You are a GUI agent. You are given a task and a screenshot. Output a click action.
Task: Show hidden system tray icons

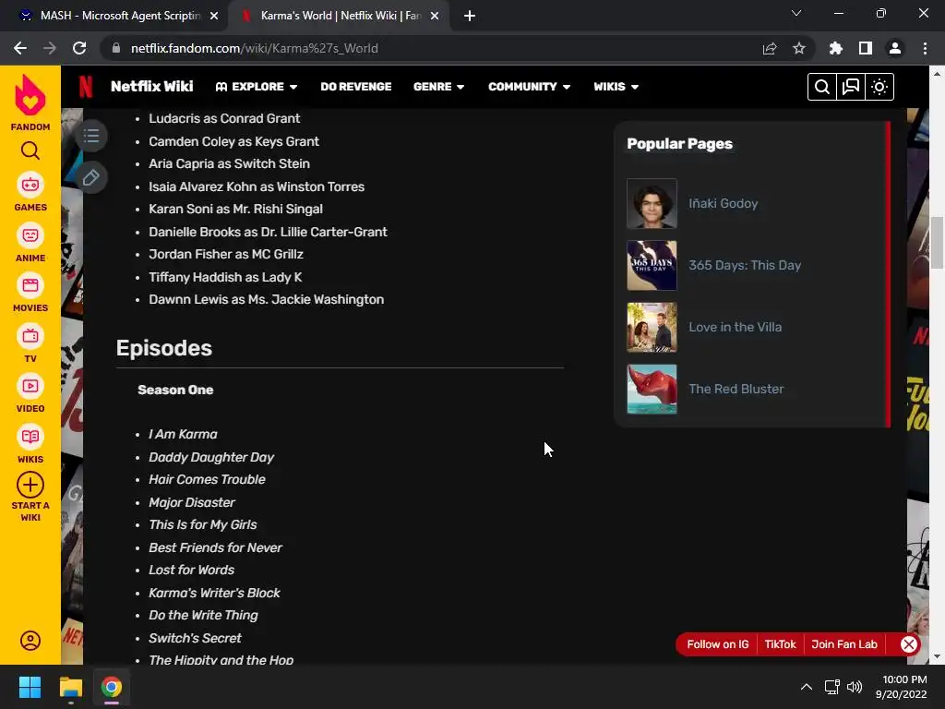click(807, 687)
